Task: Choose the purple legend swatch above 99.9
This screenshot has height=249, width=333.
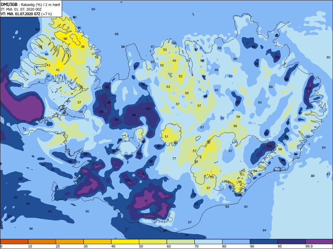Action: click(x=319, y=242)
